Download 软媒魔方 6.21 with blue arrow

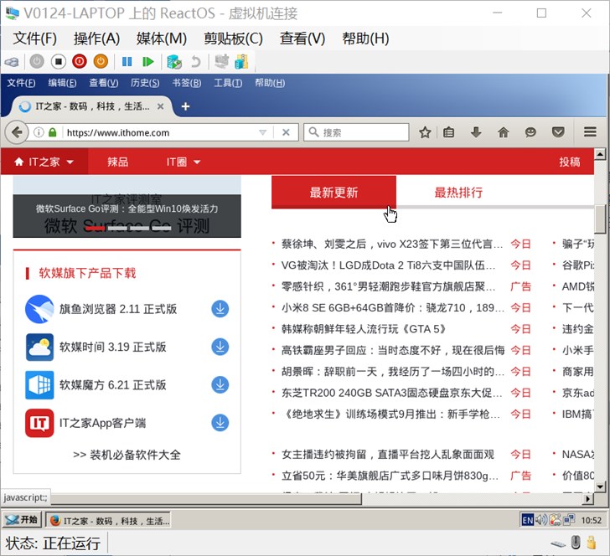220,384
